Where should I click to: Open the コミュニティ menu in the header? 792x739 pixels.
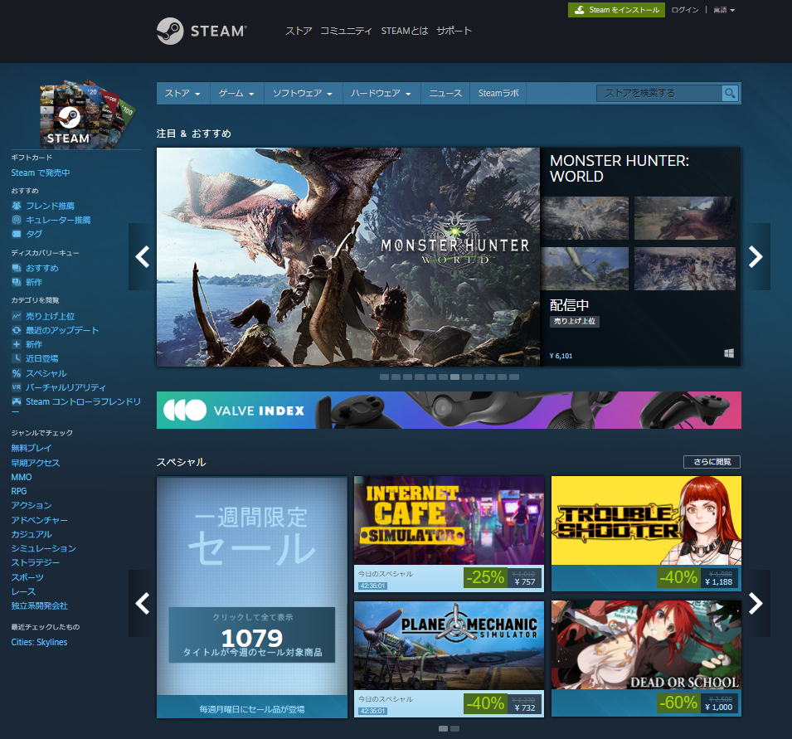[x=346, y=31]
